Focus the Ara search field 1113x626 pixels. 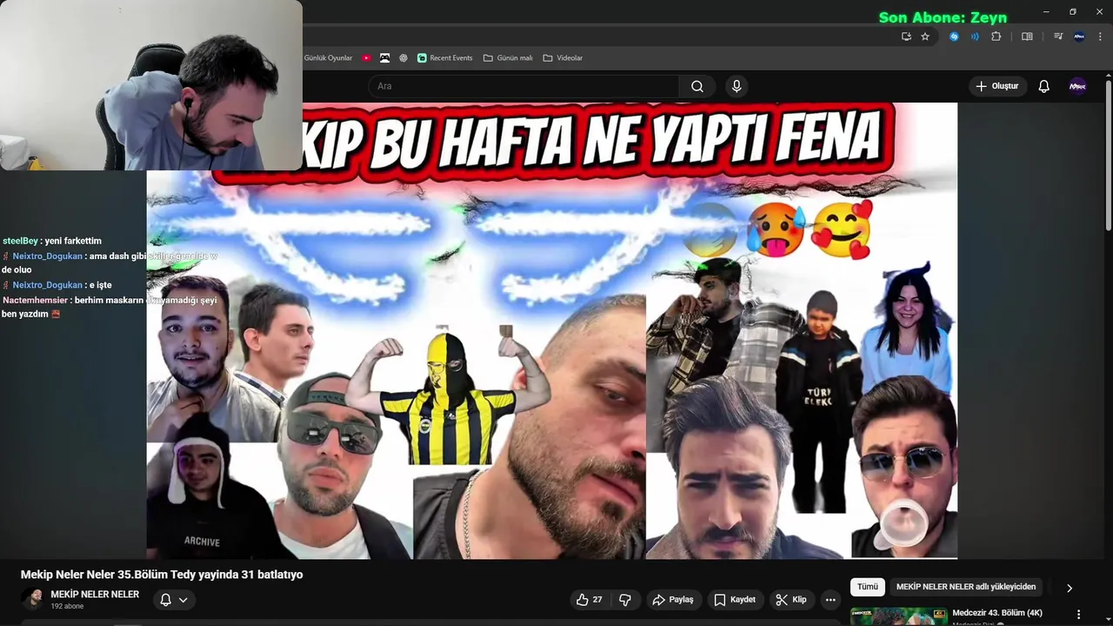(523, 86)
